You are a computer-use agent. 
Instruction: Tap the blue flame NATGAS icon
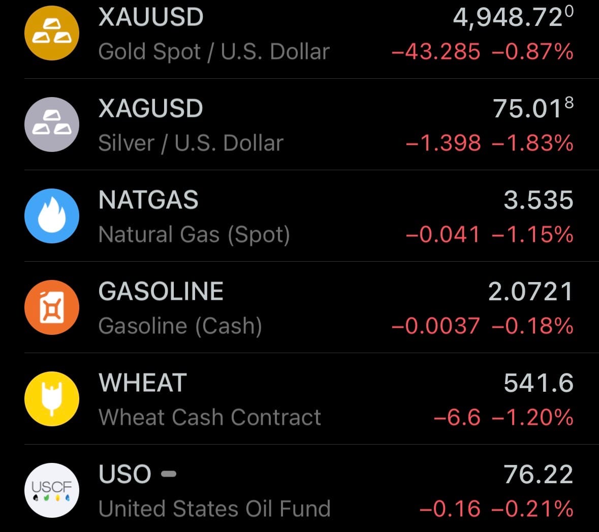[x=52, y=216]
